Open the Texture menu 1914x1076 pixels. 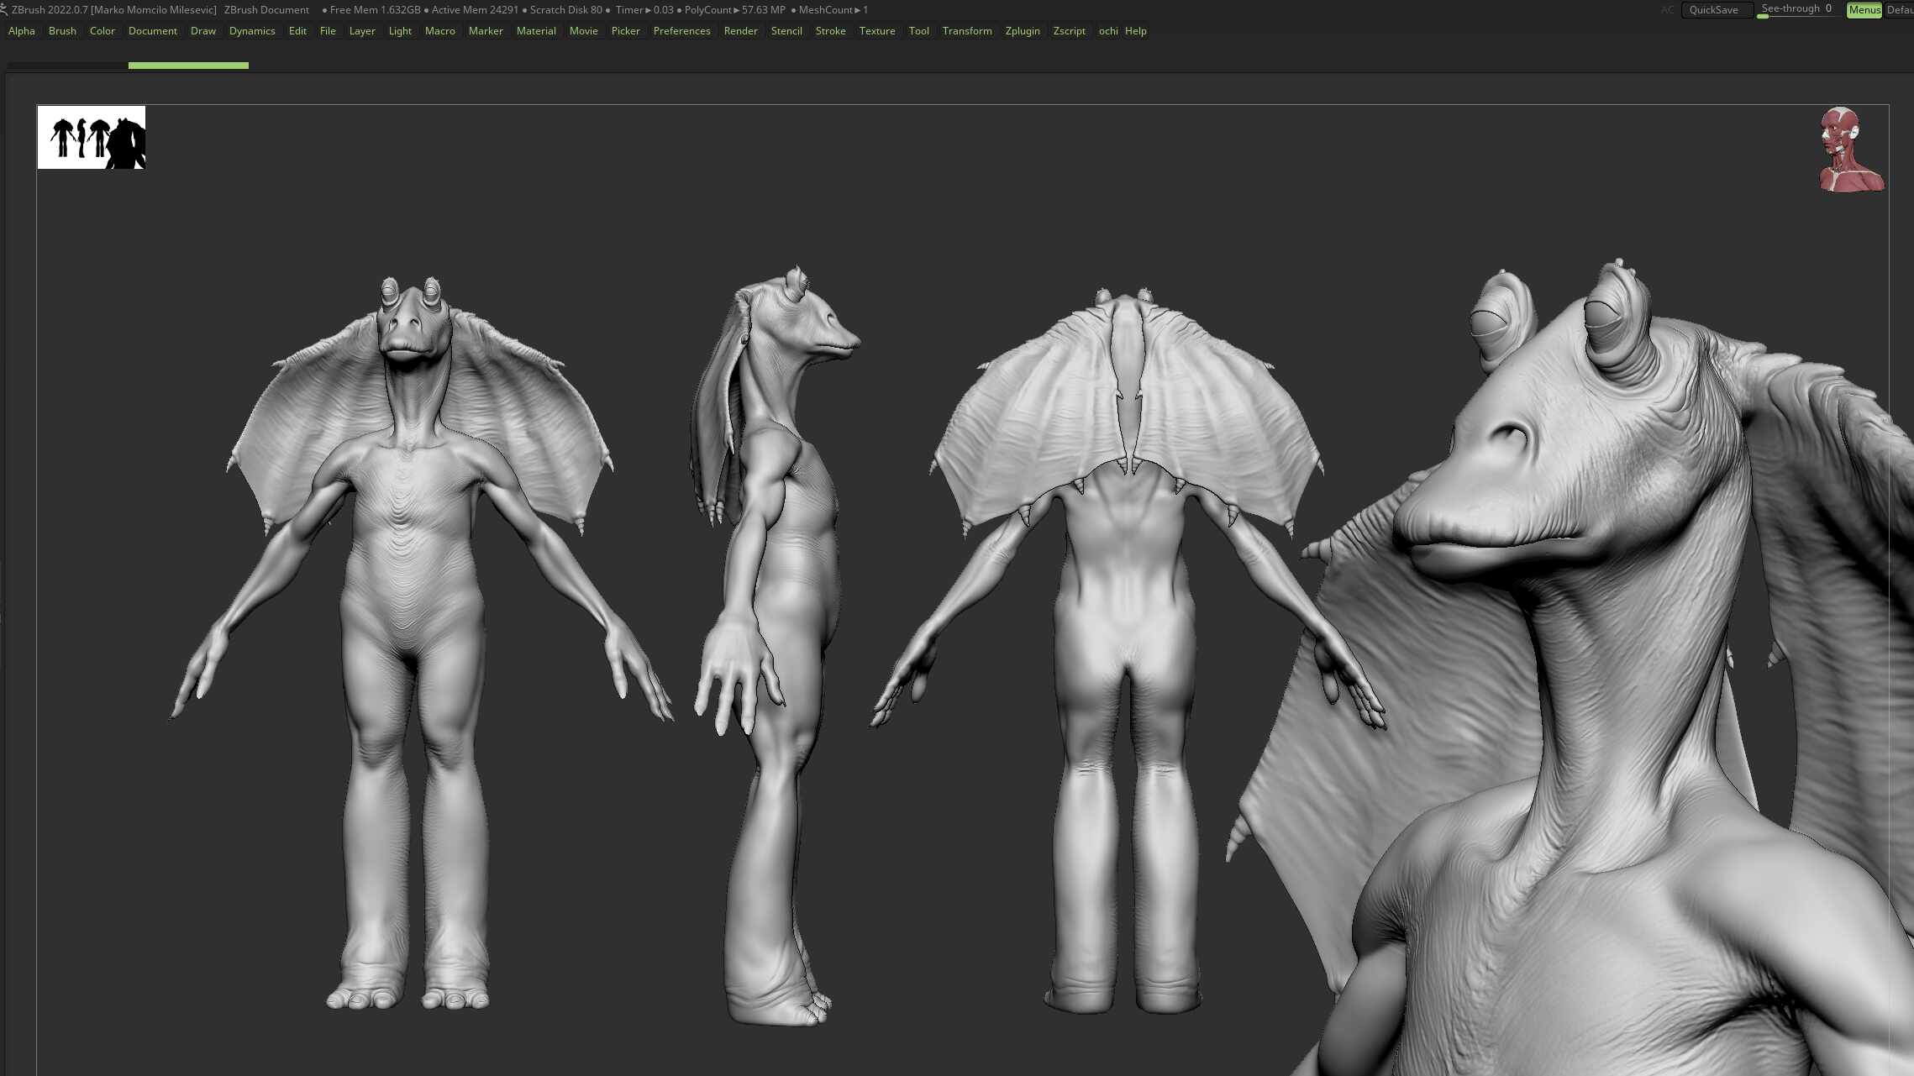click(876, 30)
